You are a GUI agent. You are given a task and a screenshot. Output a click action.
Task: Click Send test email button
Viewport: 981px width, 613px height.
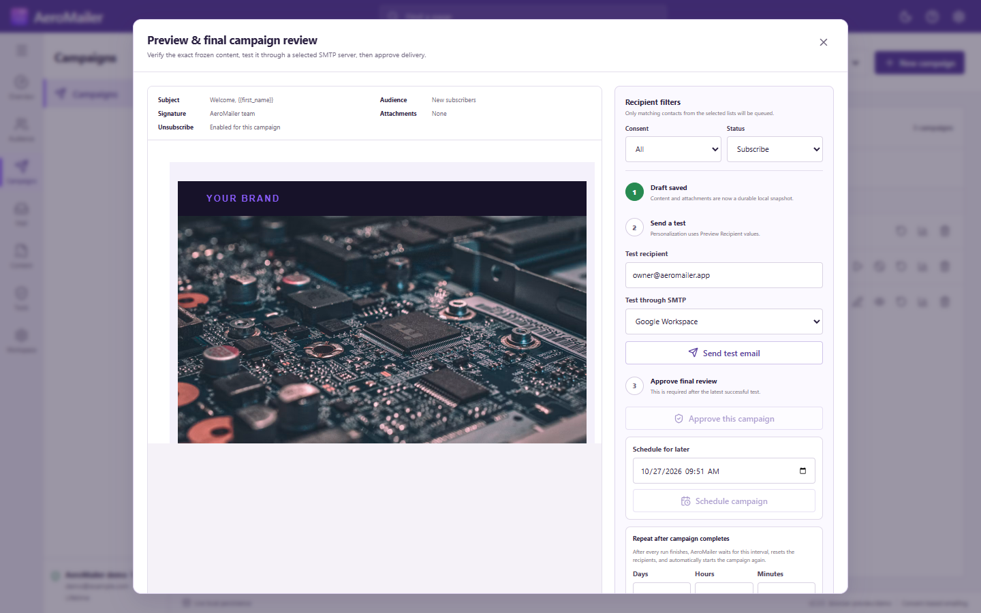[x=723, y=353]
